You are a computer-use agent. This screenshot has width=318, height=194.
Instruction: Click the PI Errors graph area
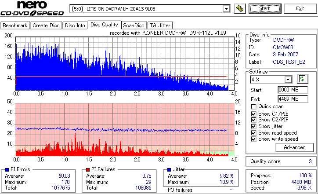pyautogui.click(x=125, y=63)
